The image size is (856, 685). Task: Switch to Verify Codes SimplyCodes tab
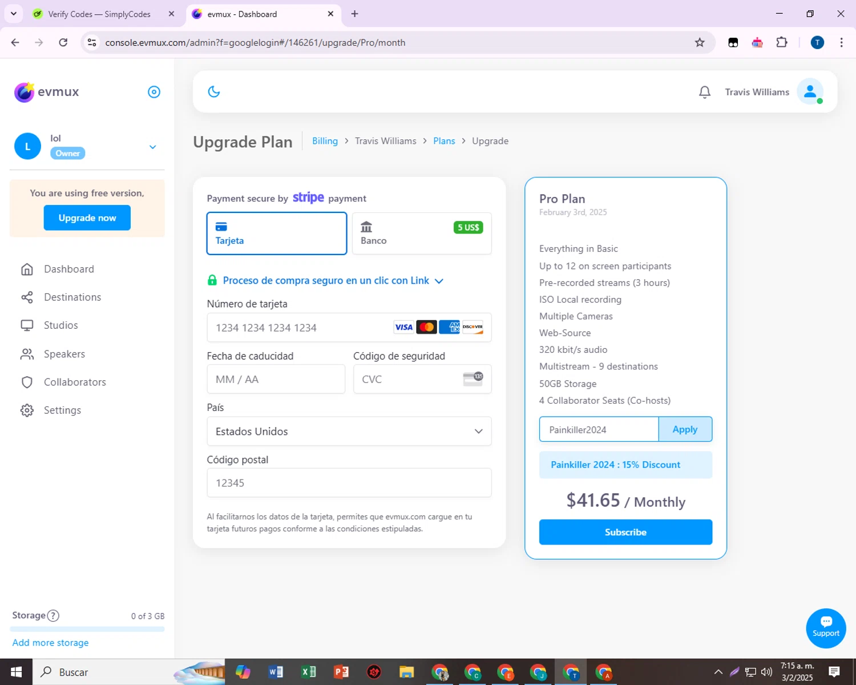[99, 14]
